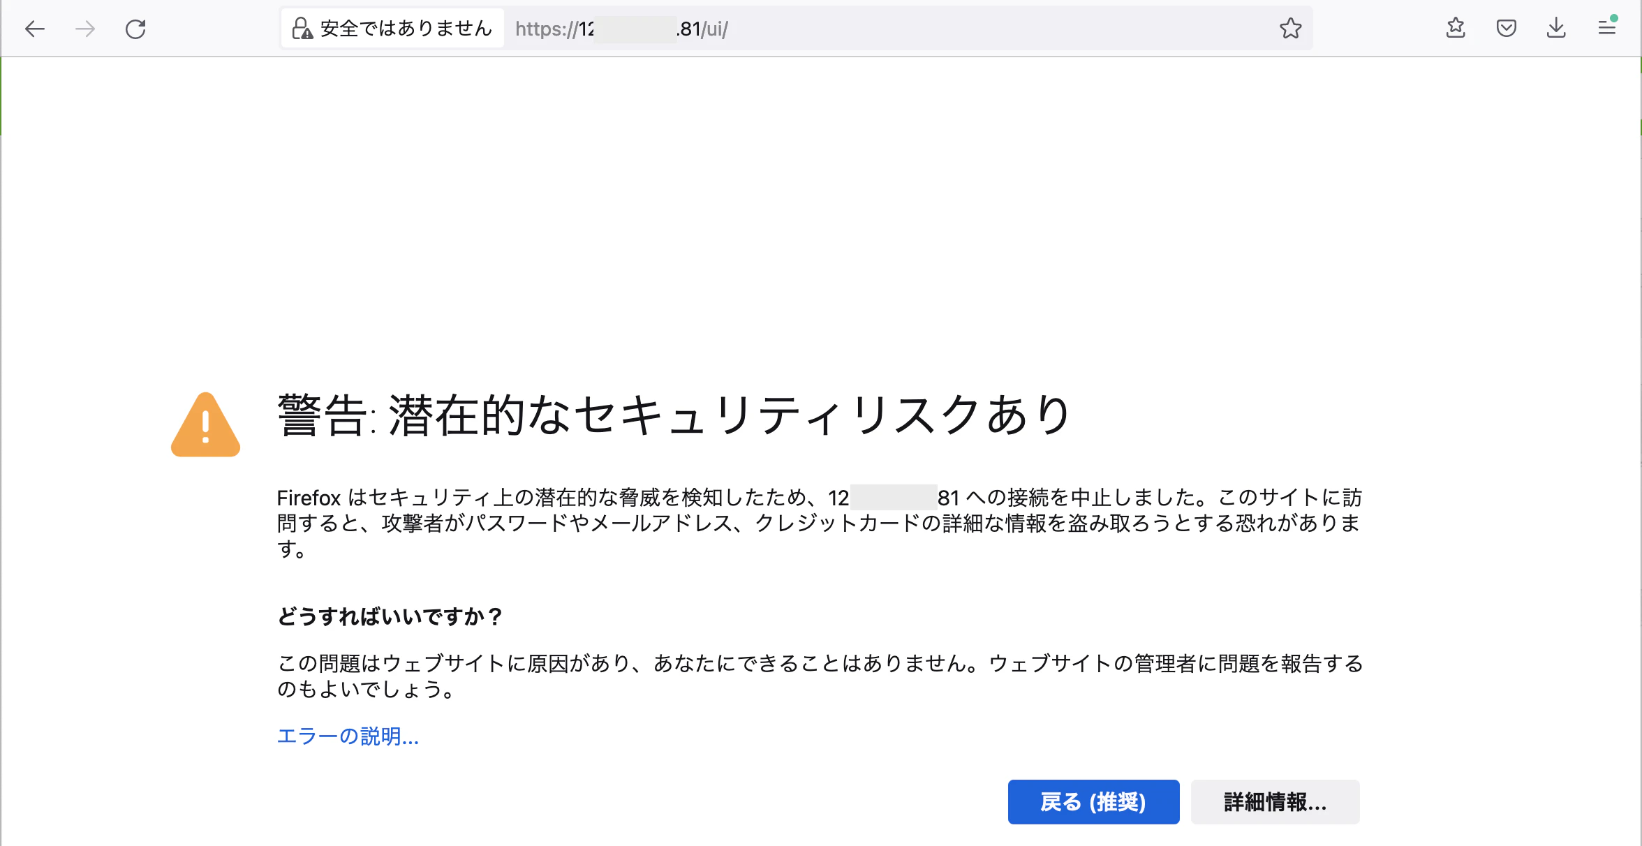Open the downloads panel
This screenshot has height=846, width=1642.
point(1556,29)
